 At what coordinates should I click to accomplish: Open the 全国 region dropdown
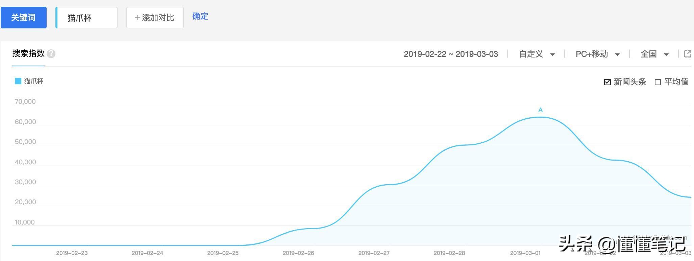(x=654, y=54)
